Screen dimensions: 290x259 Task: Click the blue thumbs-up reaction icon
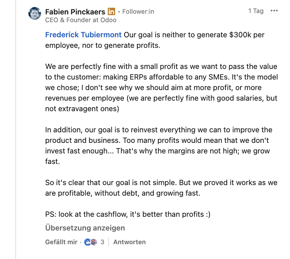pyautogui.click(x=87, y=242)
